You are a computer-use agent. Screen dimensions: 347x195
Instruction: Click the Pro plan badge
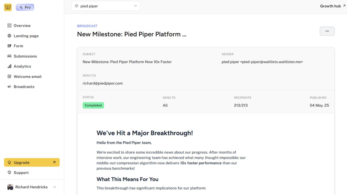[25, 7]
